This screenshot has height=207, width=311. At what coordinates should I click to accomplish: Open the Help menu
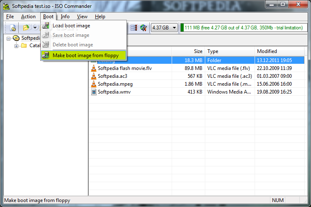click(x=100, y=17)
